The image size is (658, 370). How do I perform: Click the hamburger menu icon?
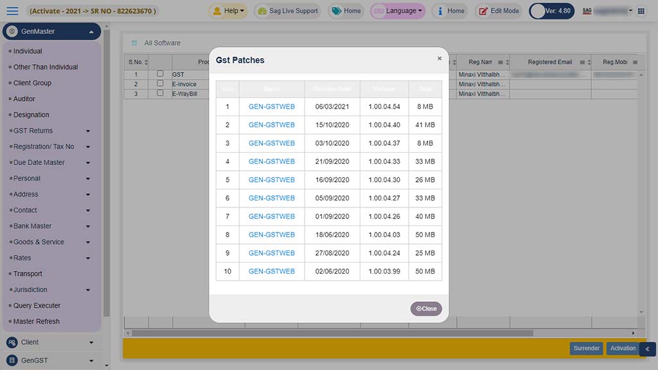(12, 11)
